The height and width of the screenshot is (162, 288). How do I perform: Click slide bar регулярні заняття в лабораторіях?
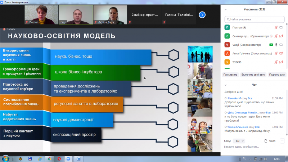(x=87, y=104)
